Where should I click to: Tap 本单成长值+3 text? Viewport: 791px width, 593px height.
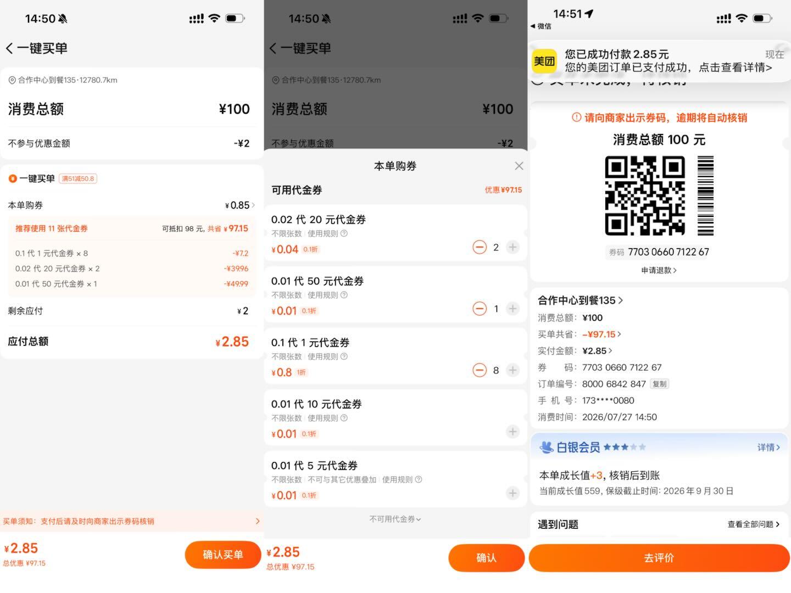pyautogui.click(x=571, y=475)
